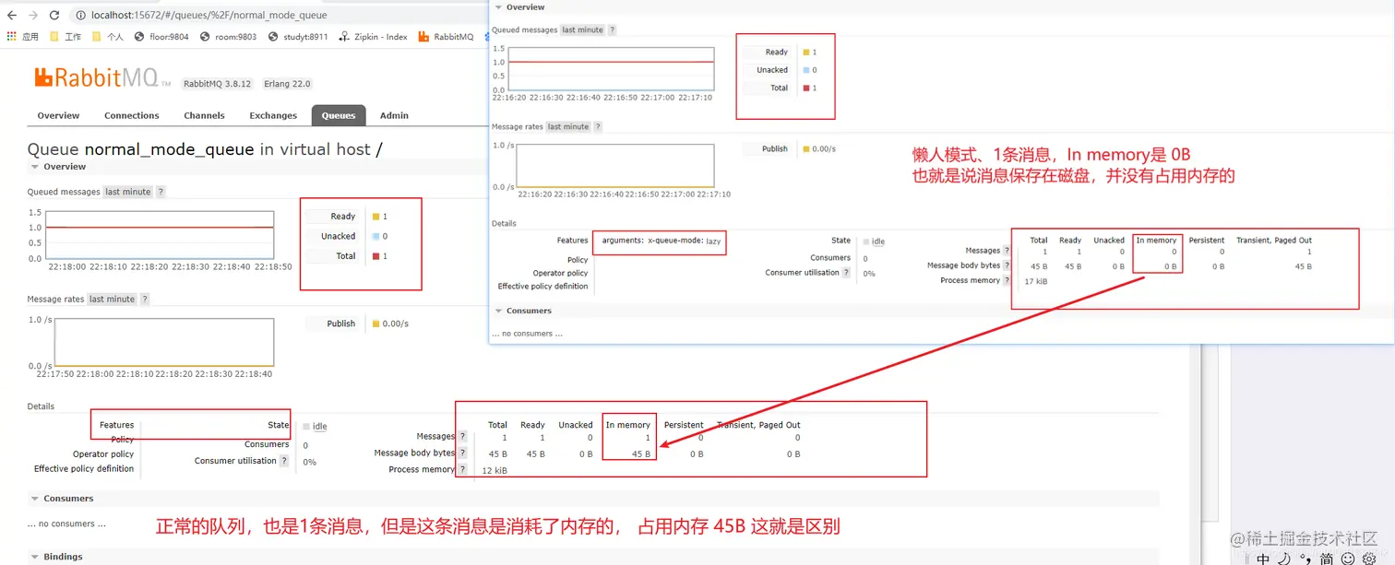Open the emoji panel in input method tray
The image size is (1395, 565).
point(1345,558)
